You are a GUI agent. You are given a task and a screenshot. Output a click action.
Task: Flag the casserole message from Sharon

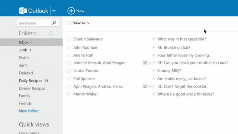[154, 39]
